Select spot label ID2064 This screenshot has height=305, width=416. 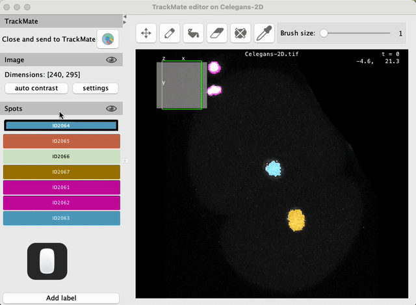tap(61, 126)
